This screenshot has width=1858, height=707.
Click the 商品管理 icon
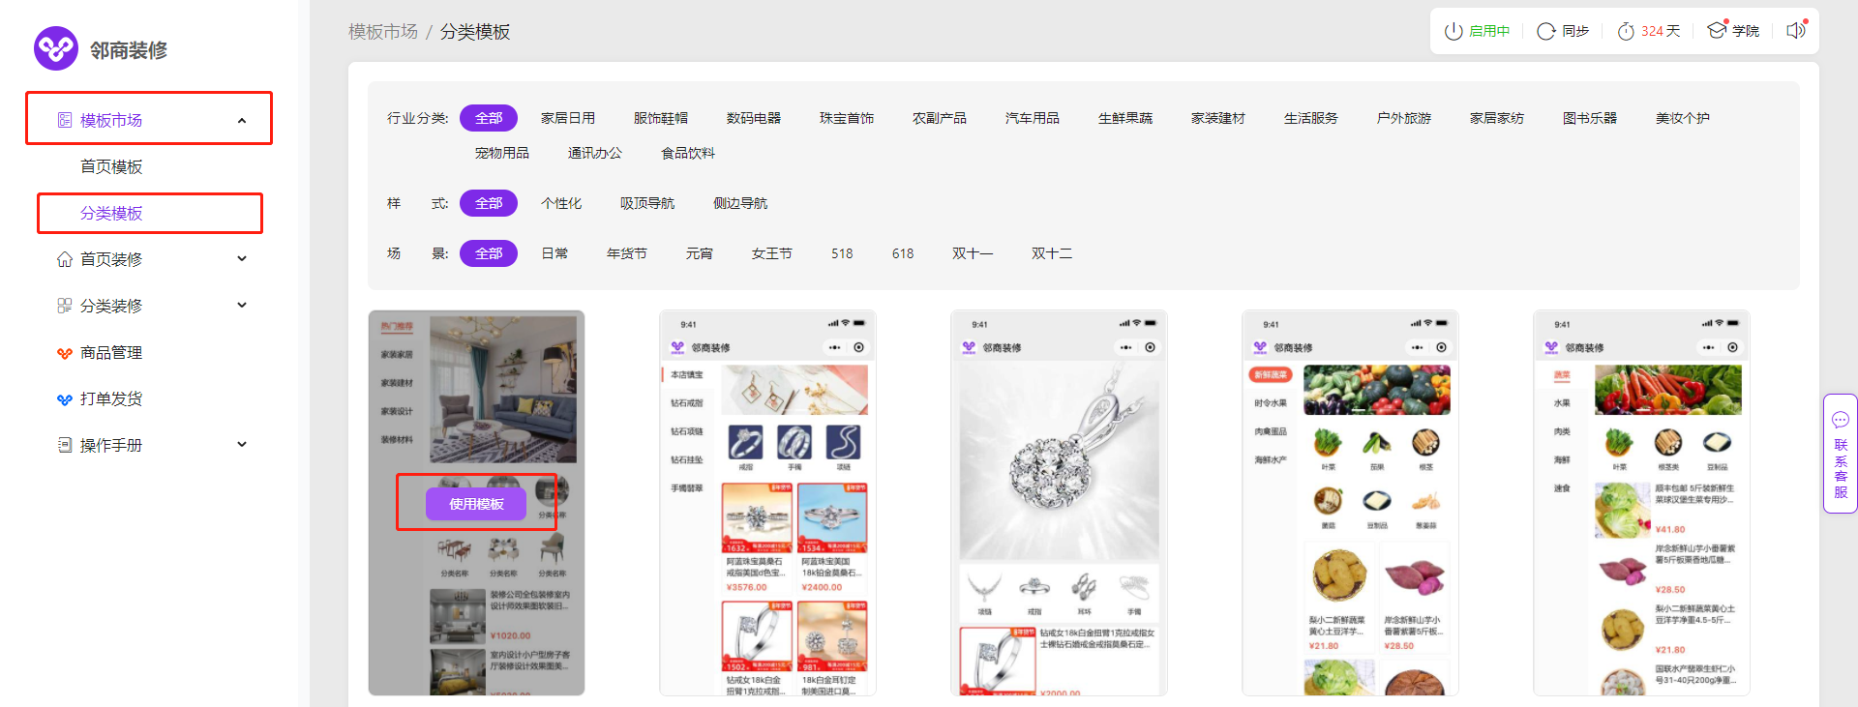[65, 353]
